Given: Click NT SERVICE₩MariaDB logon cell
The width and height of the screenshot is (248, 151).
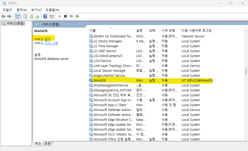Looking at the screenshot, I should tap(197, 80).
